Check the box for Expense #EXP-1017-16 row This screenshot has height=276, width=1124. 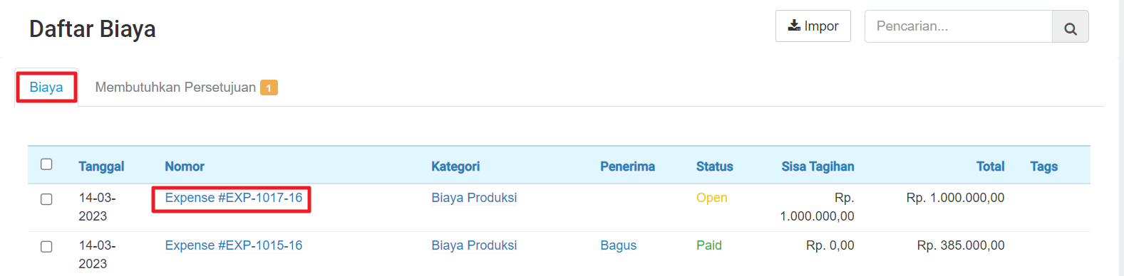pyautogui.click(x=46, y=199)
